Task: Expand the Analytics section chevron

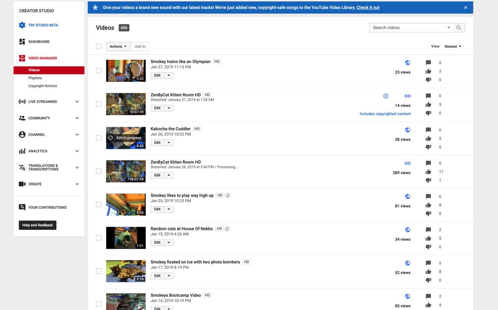Action: (x=77, y=151)
